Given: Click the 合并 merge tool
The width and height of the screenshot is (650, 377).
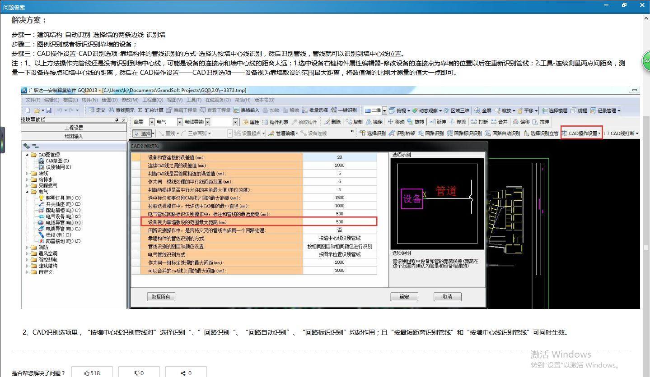Looking at the screenshot, I should click(500, 122).
